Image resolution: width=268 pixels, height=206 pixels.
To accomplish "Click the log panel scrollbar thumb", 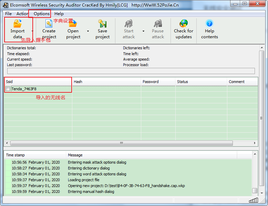I will tap(255, 190).
